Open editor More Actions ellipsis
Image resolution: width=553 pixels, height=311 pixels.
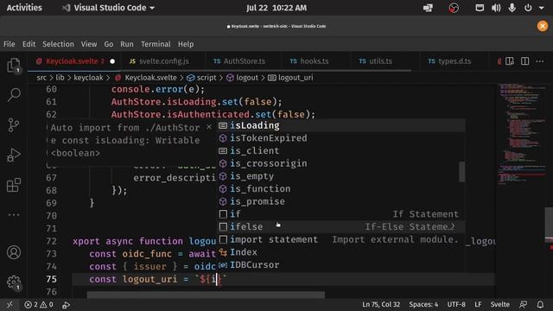[x=540, y=61]
